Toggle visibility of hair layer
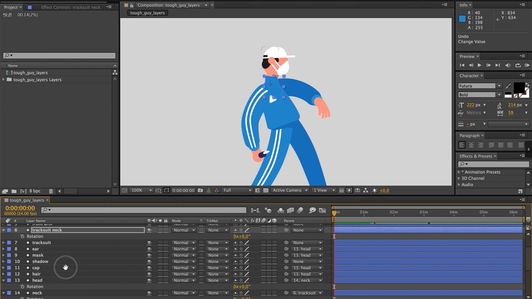Viewport: 532px width, 299px height. 149,274
